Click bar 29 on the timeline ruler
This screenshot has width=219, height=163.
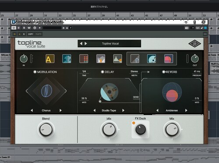tap(31, 15)
